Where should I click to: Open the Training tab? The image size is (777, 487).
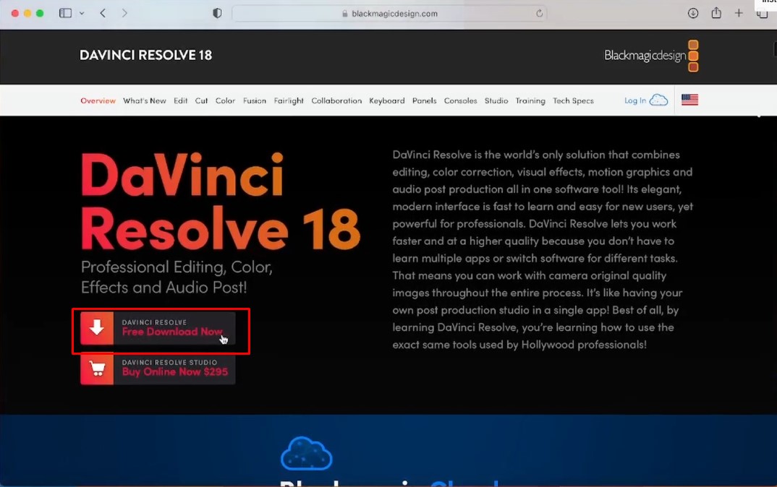[530, 101]
